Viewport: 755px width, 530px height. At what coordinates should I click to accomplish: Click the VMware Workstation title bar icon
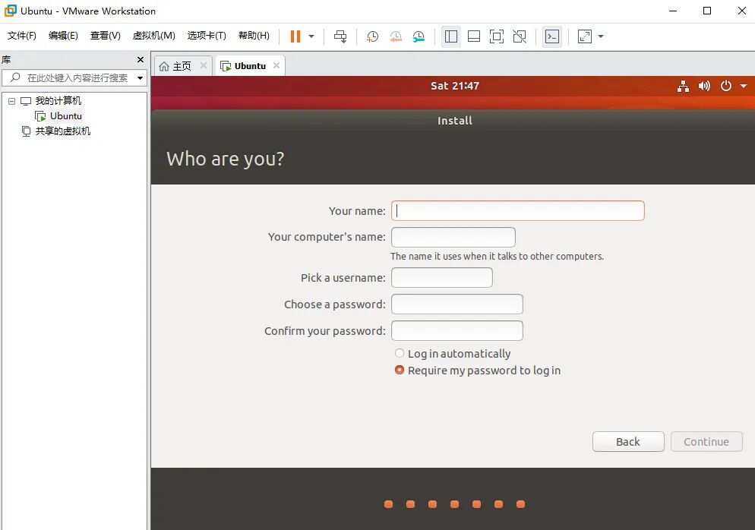pyautogui.click(x=10, y=11)
